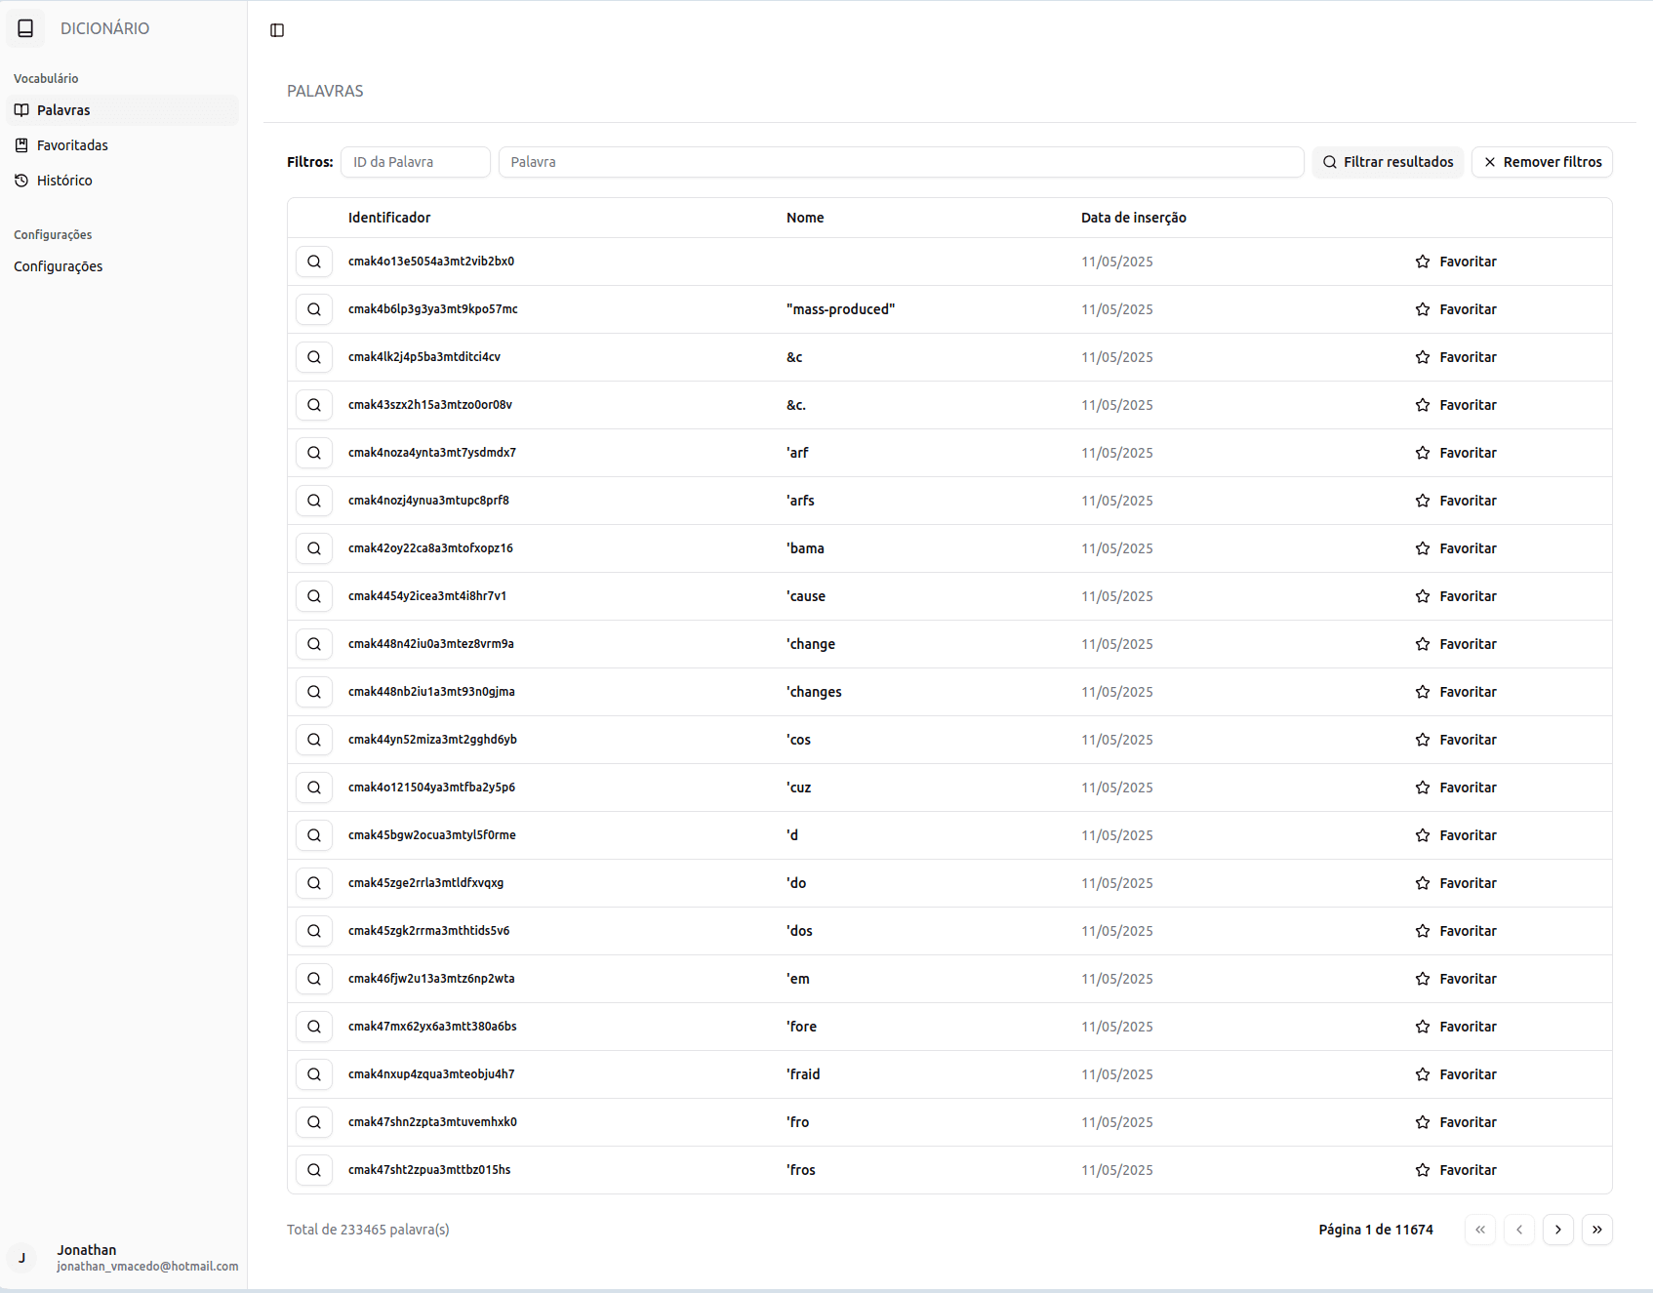This screenshot has height=1293, width=1653.
Task: Click the dictionary book logo icon
Action: pyautogui.click(x=26, y=28)
